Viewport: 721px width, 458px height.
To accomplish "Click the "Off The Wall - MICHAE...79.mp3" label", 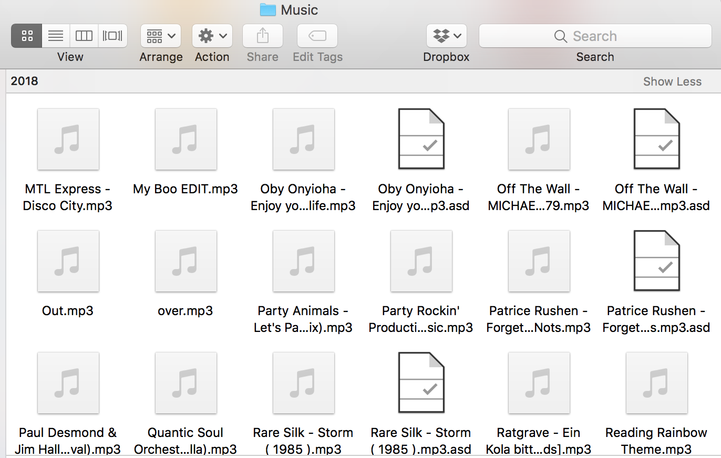I will tap(539, 197).
